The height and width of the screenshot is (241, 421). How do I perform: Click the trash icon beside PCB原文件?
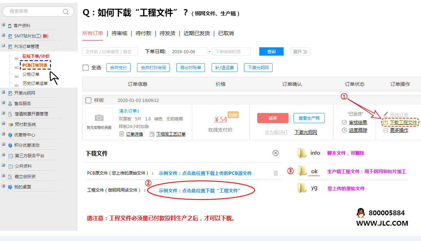point(275,173)
